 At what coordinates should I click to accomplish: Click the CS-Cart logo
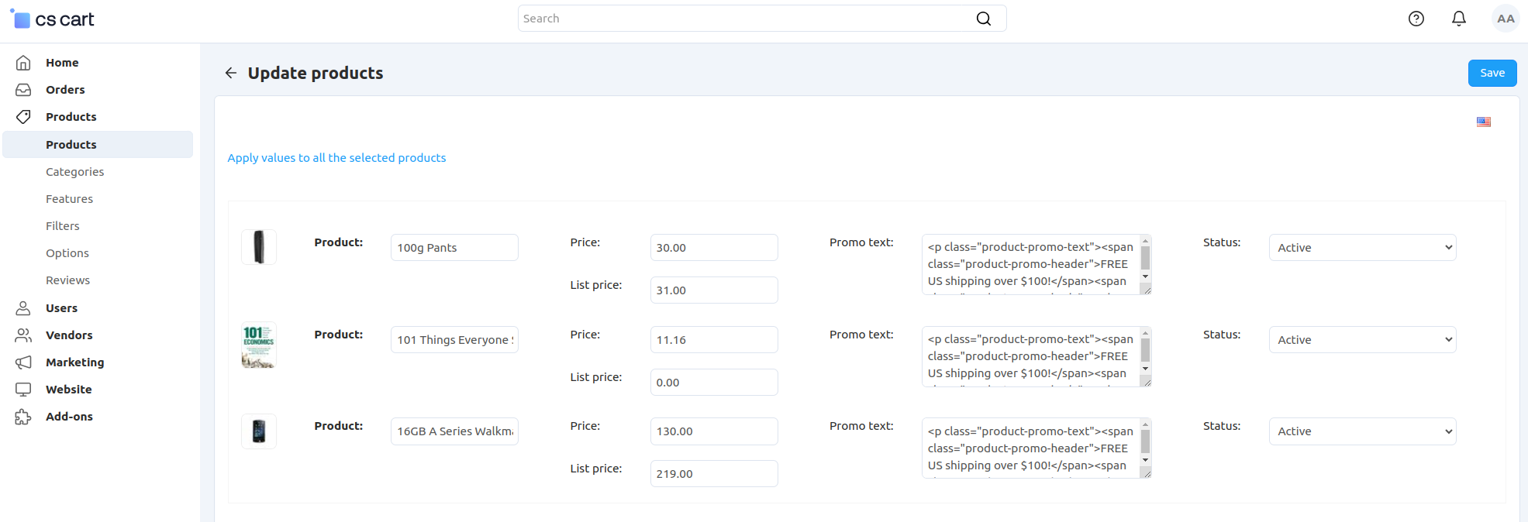point(52,19)
